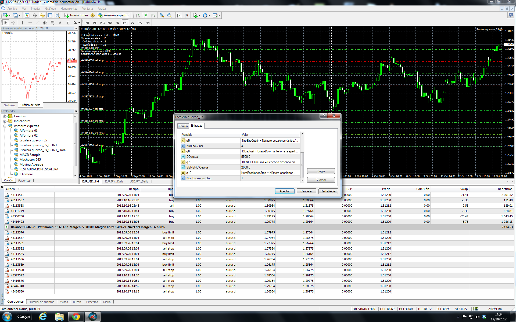The image size is (516, 322).
Task: Click the zoom in magnifier icon
Action: 162,15
